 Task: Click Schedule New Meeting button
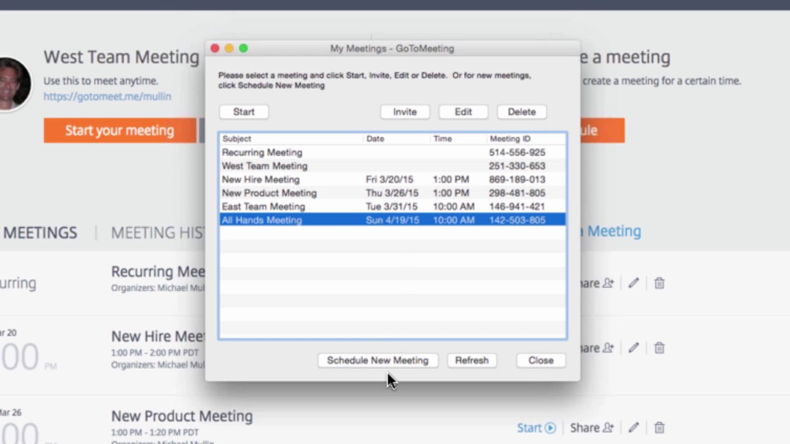click(378, 360)
